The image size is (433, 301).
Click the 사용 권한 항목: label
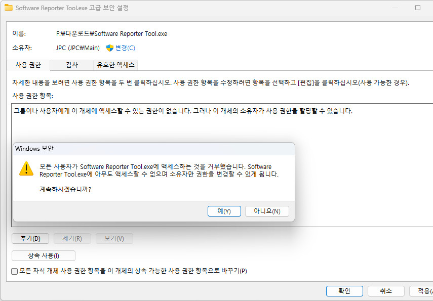(32, 96)
